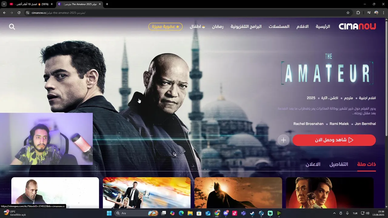Click browser back arrow

4,13
